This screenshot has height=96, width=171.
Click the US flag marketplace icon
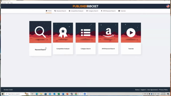[x=168, y=6]
